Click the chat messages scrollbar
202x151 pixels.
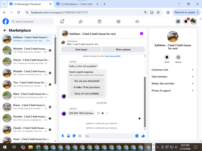[x=145, y=102]
